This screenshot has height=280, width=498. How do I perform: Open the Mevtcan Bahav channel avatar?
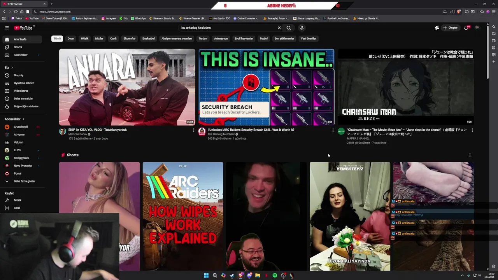pos(63,131)
